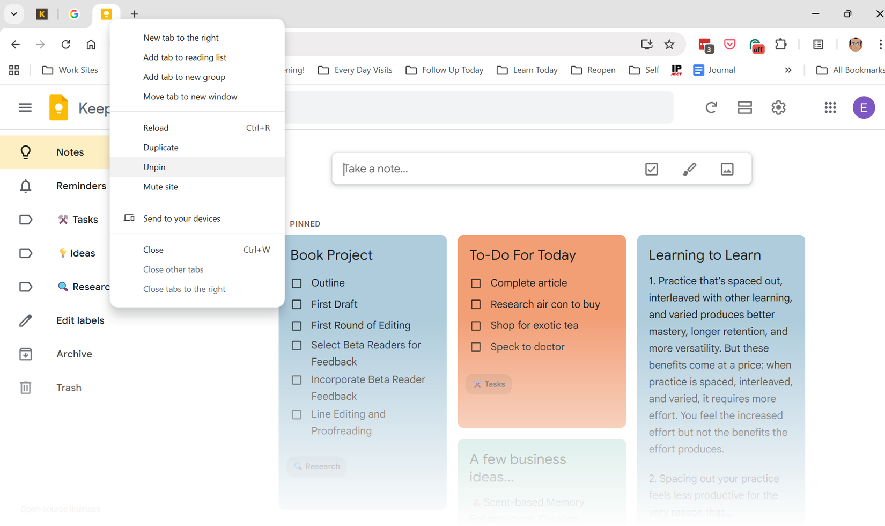The image size is (885, 526).
Task: Open the Google apps grid
Action: point(830,107)
